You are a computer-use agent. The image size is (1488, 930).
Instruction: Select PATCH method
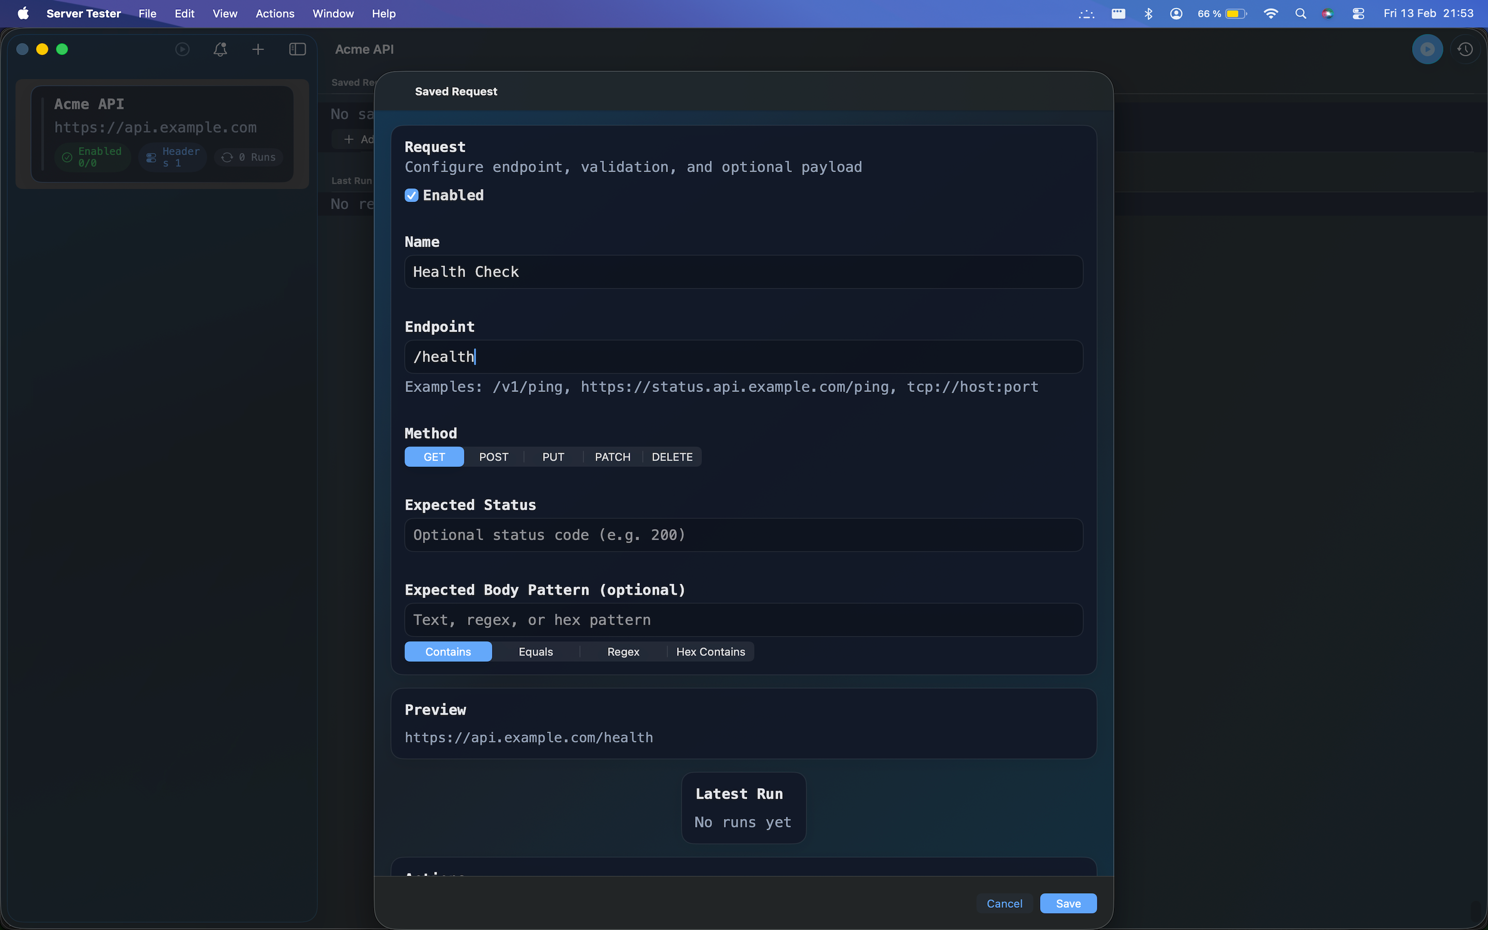pos(612,457)
